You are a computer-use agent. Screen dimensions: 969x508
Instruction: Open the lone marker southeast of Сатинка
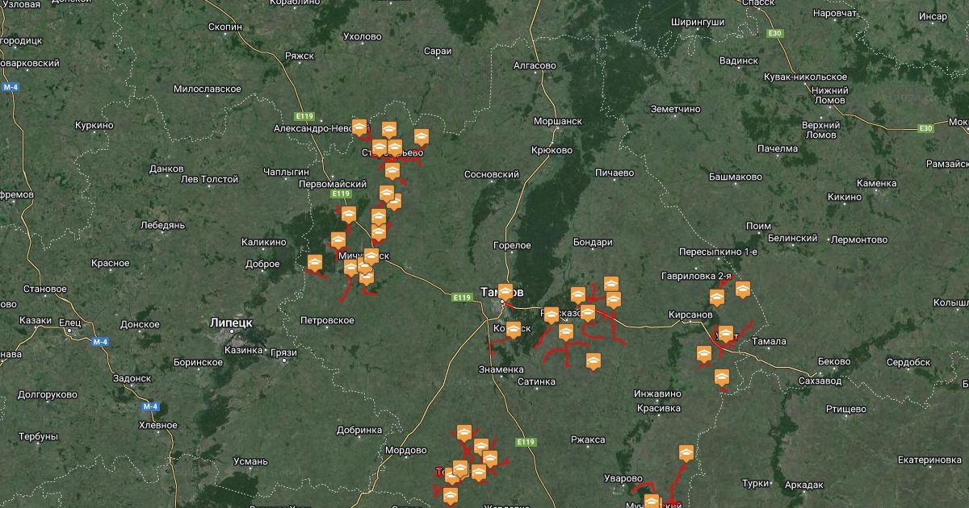pos(594,360)
